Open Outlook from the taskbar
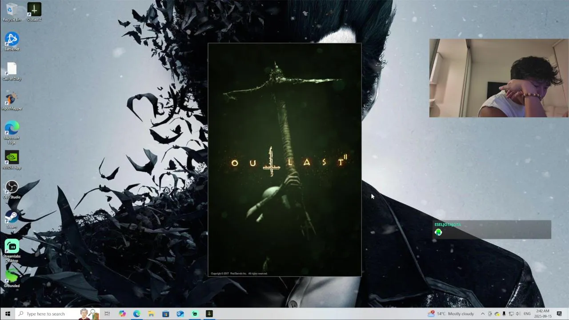 pyautogui.click(x=180, y=314)
